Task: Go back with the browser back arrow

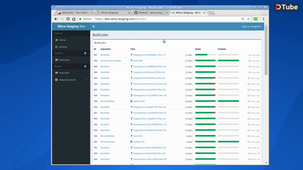Action: (x=56, y=19)
